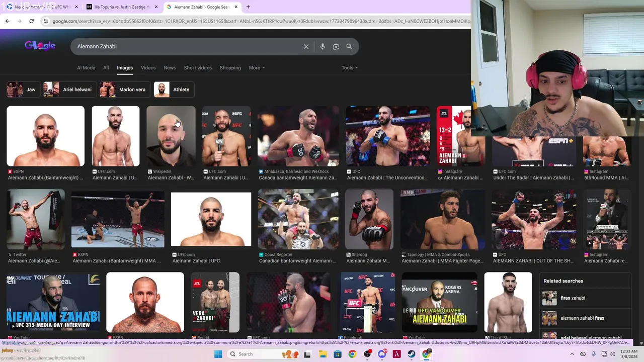The height and width of the screenshot is (362, 644).
Task: Click the Google logo
Action: pyautogui.click(x=40, y=46)
